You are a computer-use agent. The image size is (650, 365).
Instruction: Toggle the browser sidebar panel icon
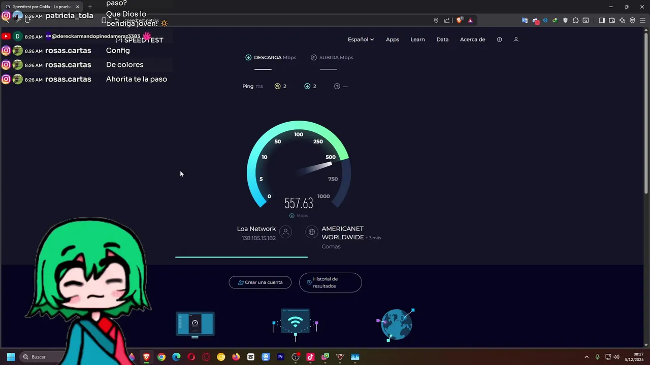click(x=602, y=20)
